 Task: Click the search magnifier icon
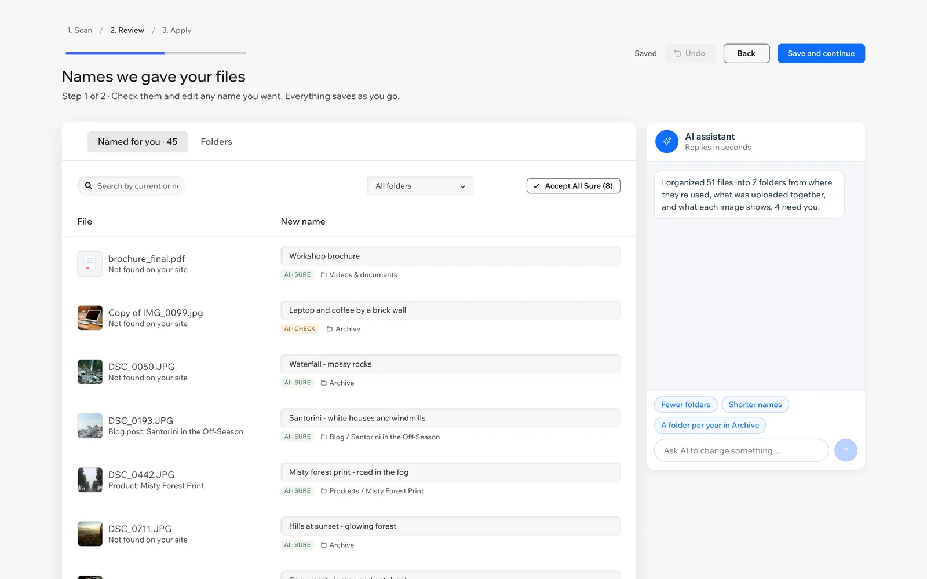[x=89, y=186]
